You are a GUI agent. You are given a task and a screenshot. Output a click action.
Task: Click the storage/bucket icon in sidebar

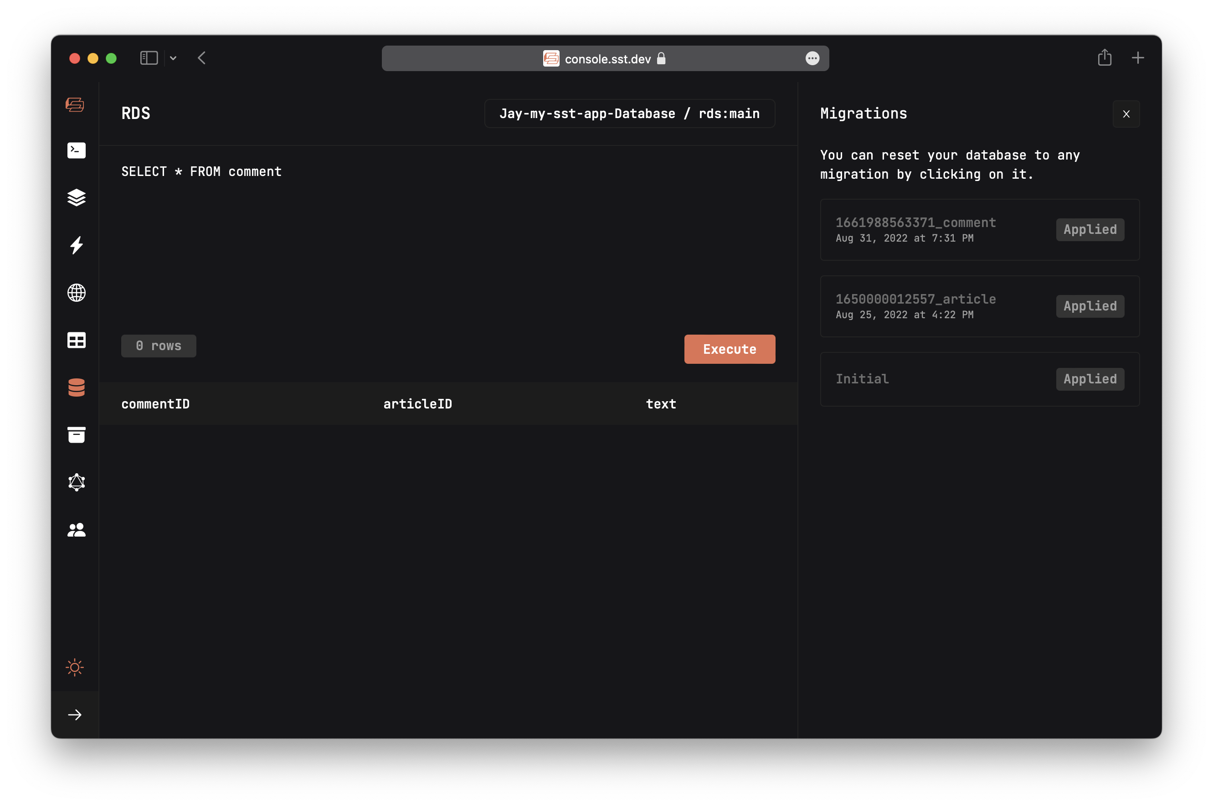pyautogui.click(x=77, y=435)
